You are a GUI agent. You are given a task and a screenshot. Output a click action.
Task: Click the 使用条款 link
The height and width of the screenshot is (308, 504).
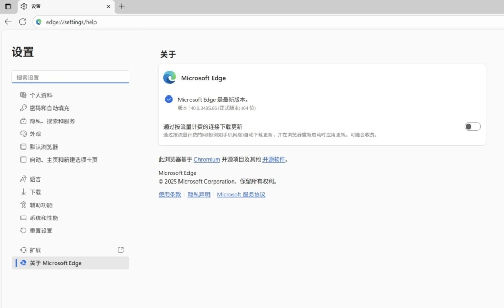[170, 194]
